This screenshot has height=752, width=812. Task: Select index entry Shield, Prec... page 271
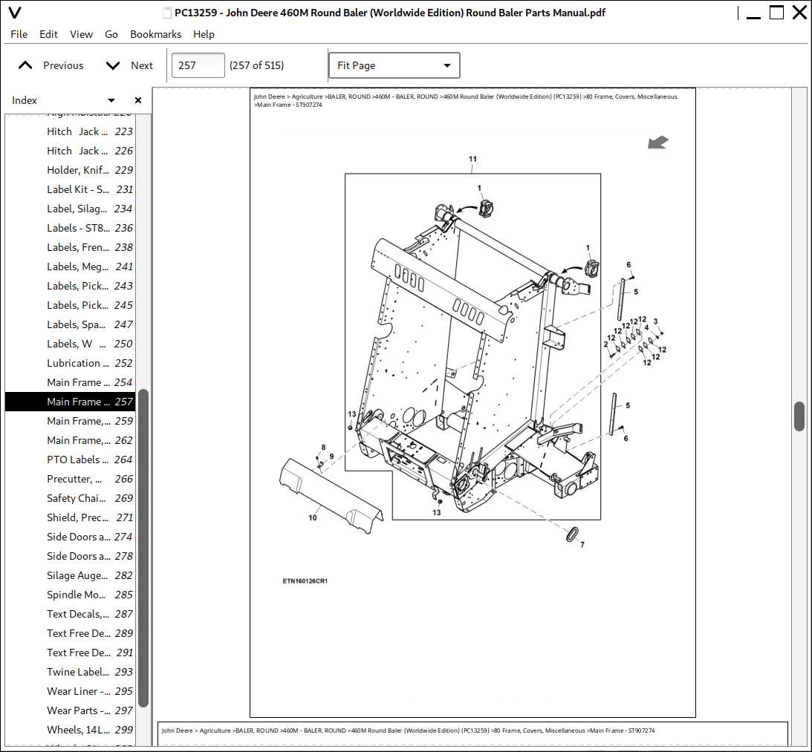pyautogui.click(x=70, y=517)
